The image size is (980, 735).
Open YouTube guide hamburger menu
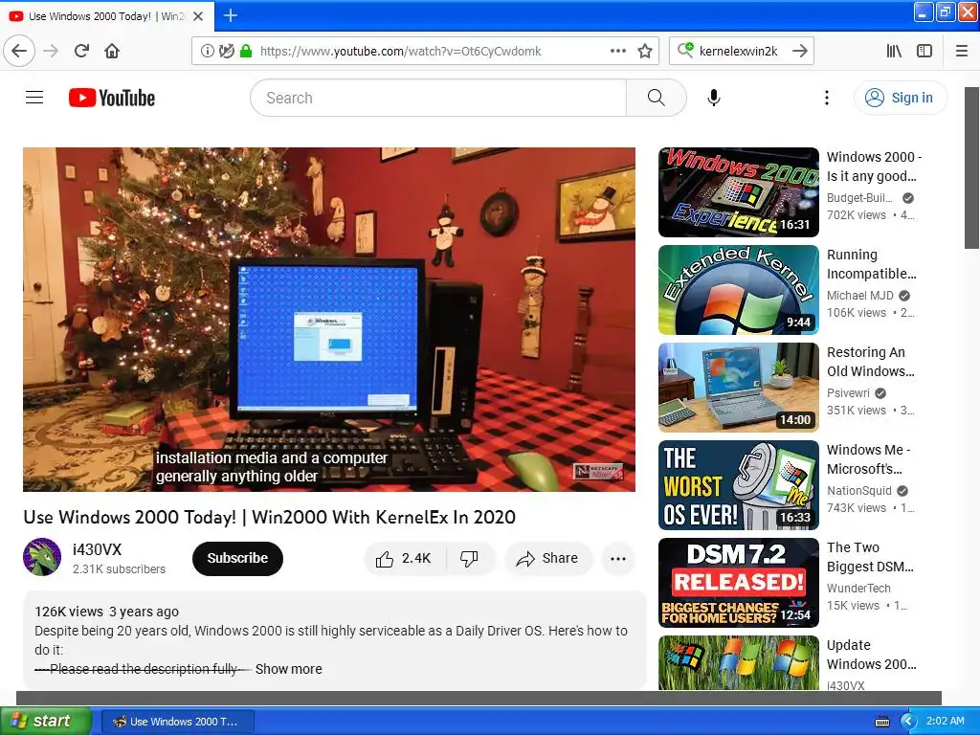34,98
